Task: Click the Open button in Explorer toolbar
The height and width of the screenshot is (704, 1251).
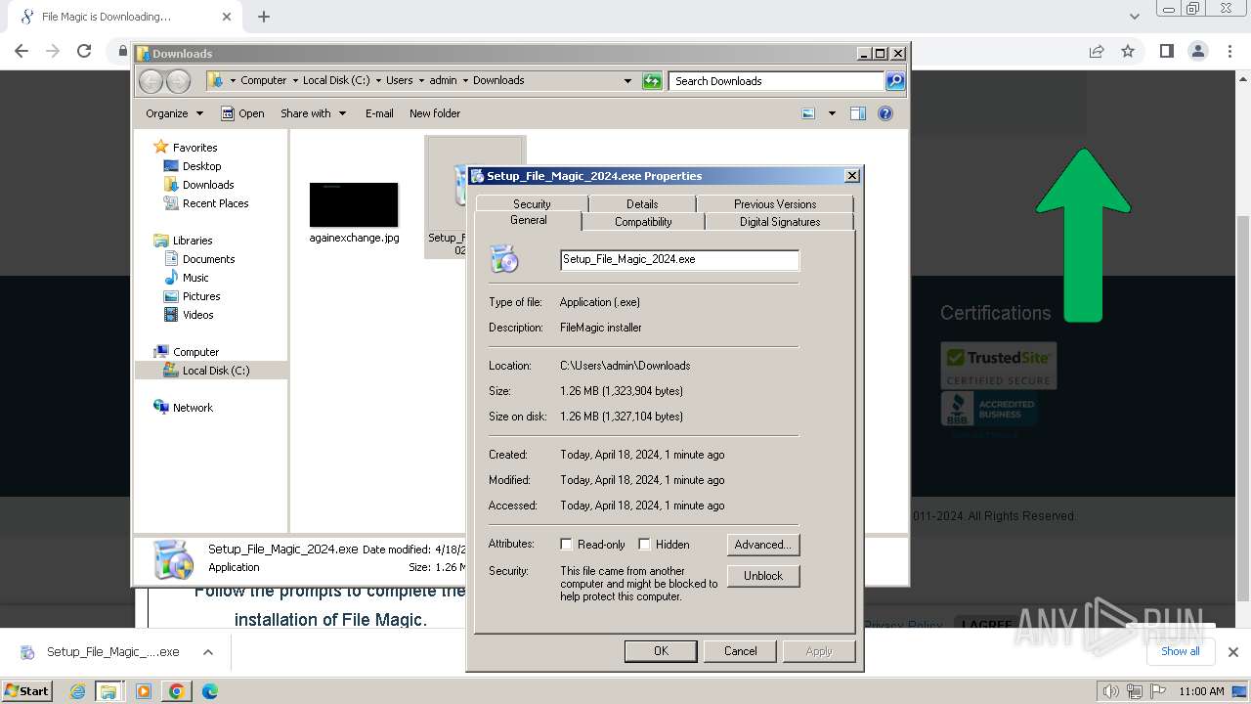Action: (243, 113)
